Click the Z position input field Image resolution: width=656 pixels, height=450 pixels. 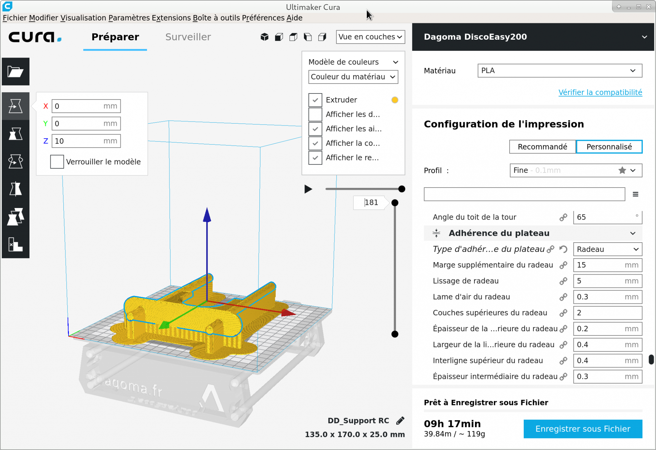click(x=86, y=141)
